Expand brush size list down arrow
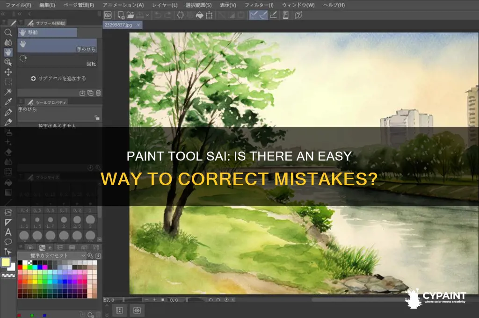This screenshot has width=479, height=318. [x=99, y=239]
